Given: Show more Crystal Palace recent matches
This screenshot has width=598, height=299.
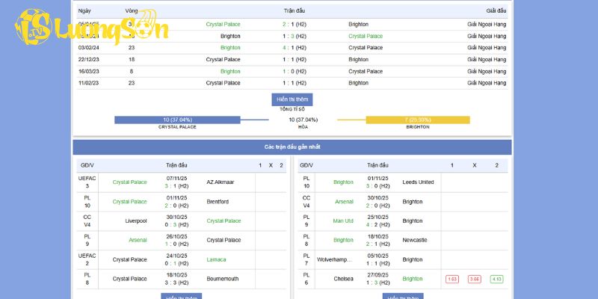Looking at the screenshot, I should point(181,297).
